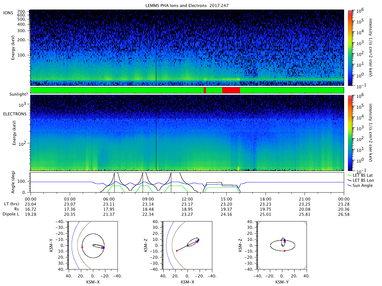The height and width of the screenshot is (286, 382).
Task: Click the red dot in KSM-X KSM-Z plot
Action: (x=177, y=251)
